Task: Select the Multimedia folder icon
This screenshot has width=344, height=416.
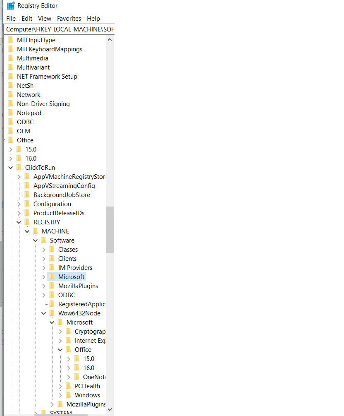Action: (x=11, y=58)
